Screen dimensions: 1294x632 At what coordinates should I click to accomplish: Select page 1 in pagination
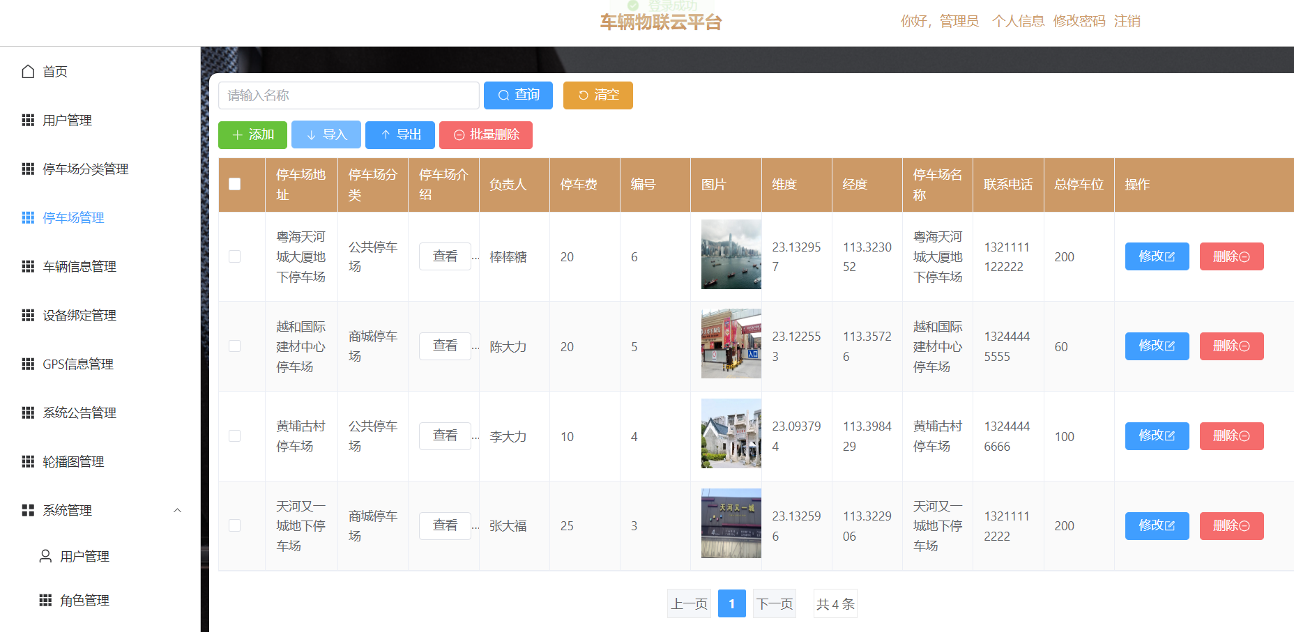click(x=732, y=603)
